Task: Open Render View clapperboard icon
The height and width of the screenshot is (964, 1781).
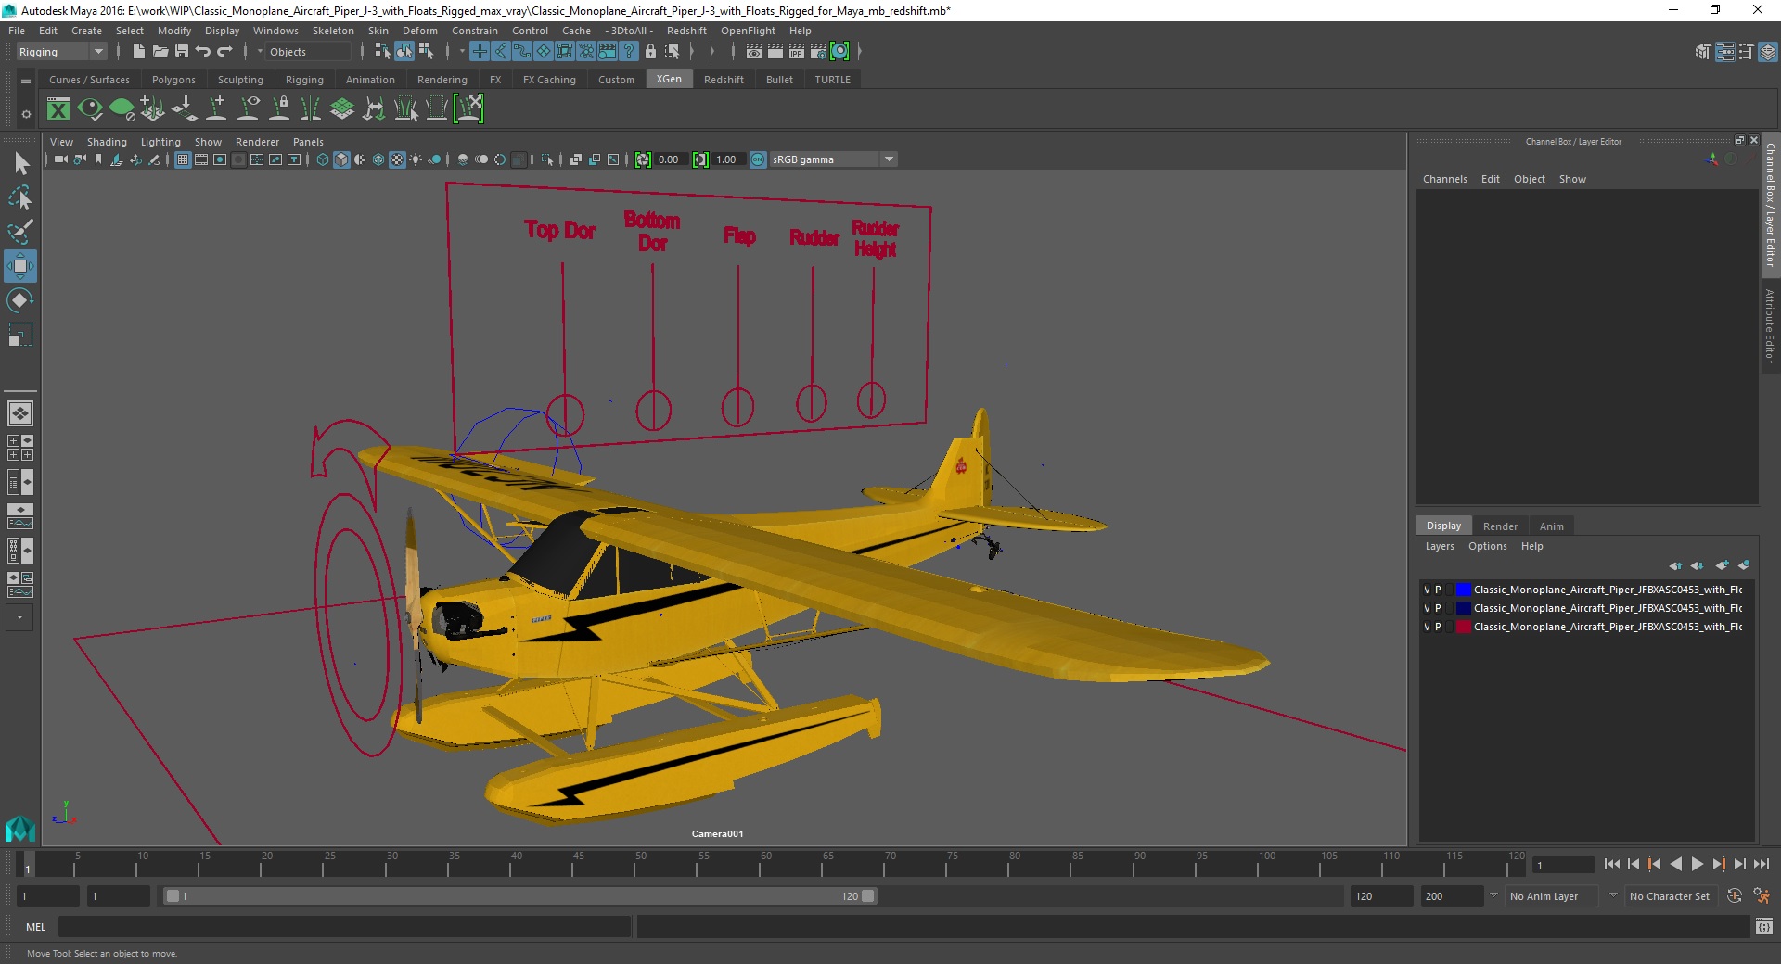Action: point(754,52)
